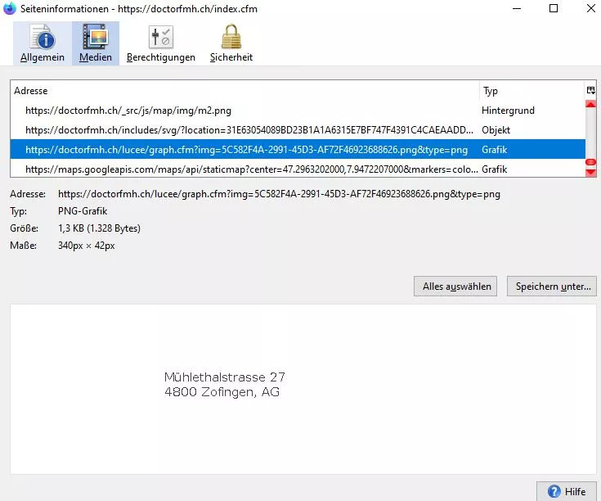Click the 1,3 KB (1.328 Bytes) size value
The image size is (601, 501).
pyautogui.click(x=99, y=228)
